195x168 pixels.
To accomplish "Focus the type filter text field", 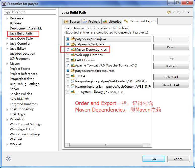I will coord(30,12).
